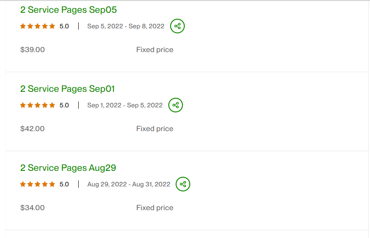Click "Fixed price" next to $42.00

pyautogui.click(x=155, y=129)
